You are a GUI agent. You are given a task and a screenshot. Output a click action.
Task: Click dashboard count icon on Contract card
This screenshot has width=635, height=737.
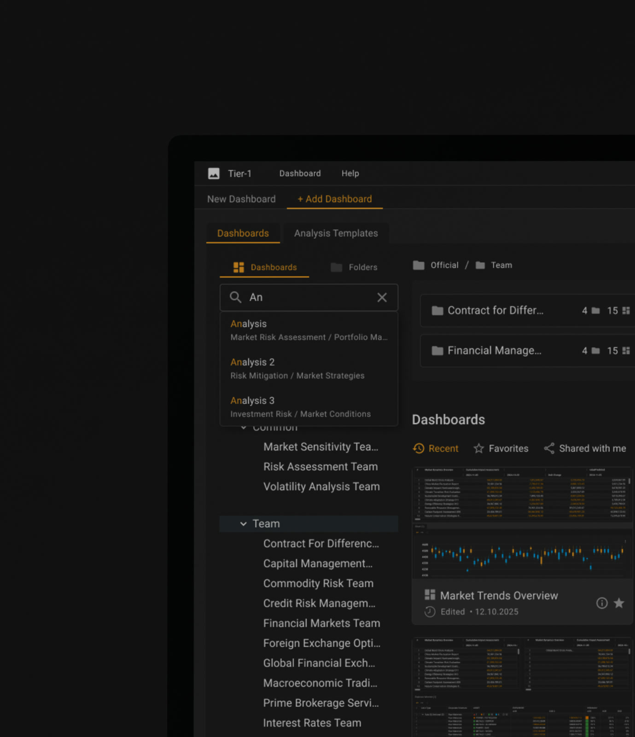[626, 310]
